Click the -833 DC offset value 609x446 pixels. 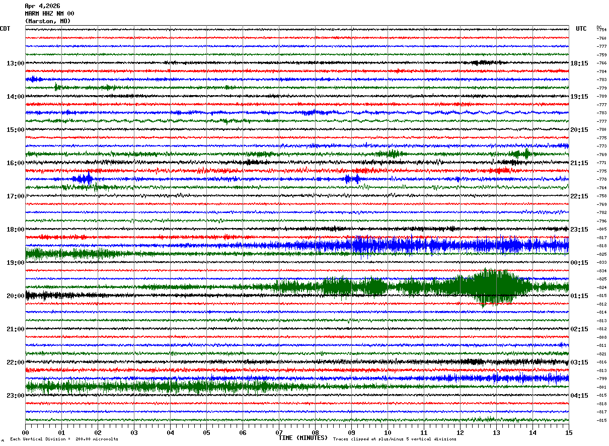coord(601,262)
